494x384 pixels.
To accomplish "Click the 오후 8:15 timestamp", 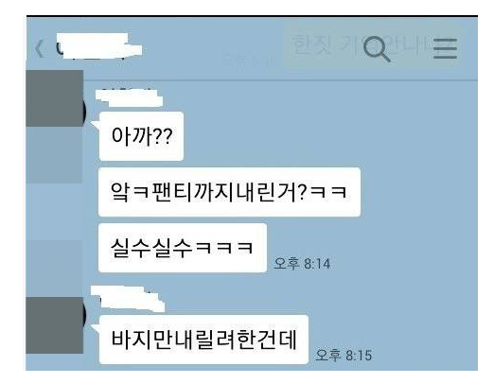I will pyautogui.click(x=344, y=356).
